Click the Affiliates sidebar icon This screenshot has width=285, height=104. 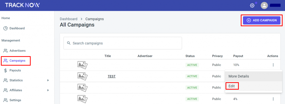coord(6,90)
